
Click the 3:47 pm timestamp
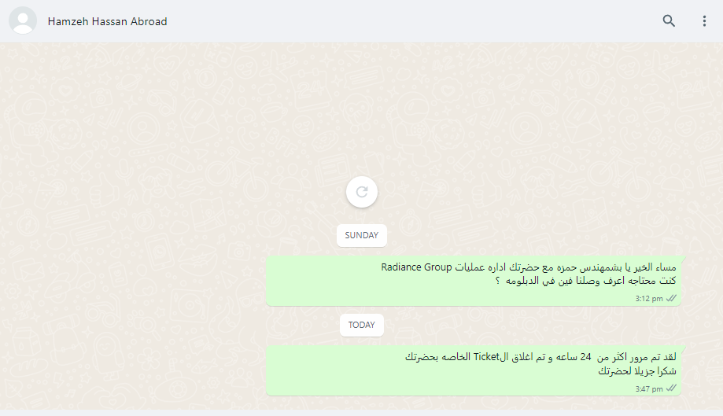click(649, 388)
